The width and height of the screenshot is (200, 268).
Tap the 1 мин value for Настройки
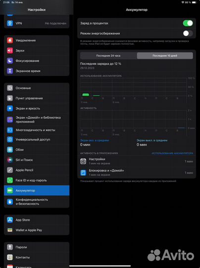(x=189, y=161)
